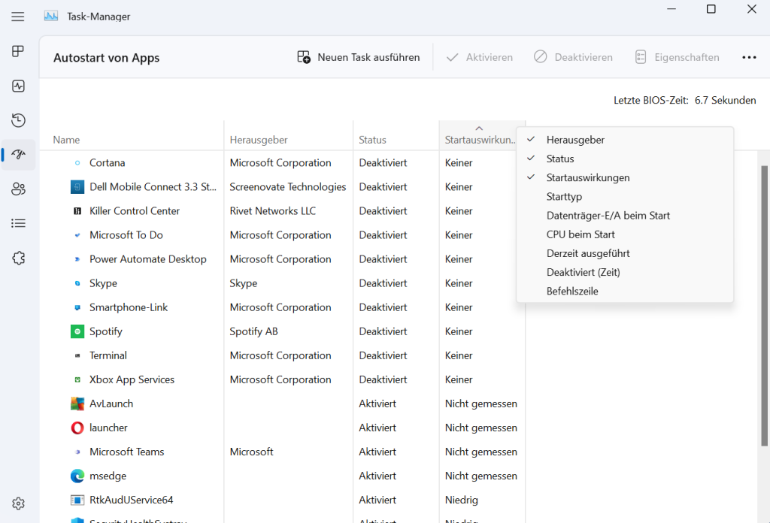Click the RtkAudUService64 icon
Viewport: 770px width, 523px height.
(x=77, y=500)
